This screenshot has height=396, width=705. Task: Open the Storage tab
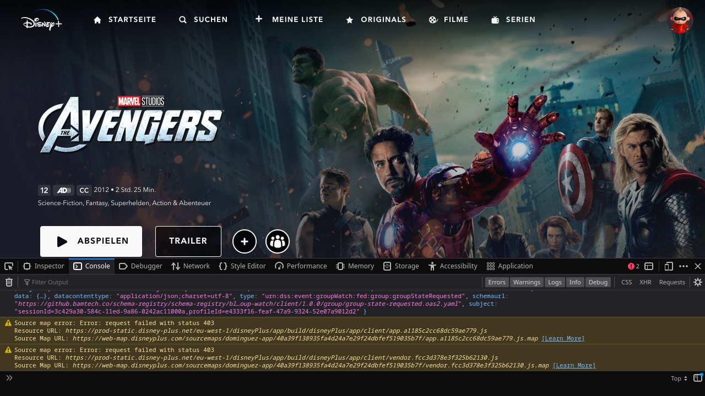401,266
